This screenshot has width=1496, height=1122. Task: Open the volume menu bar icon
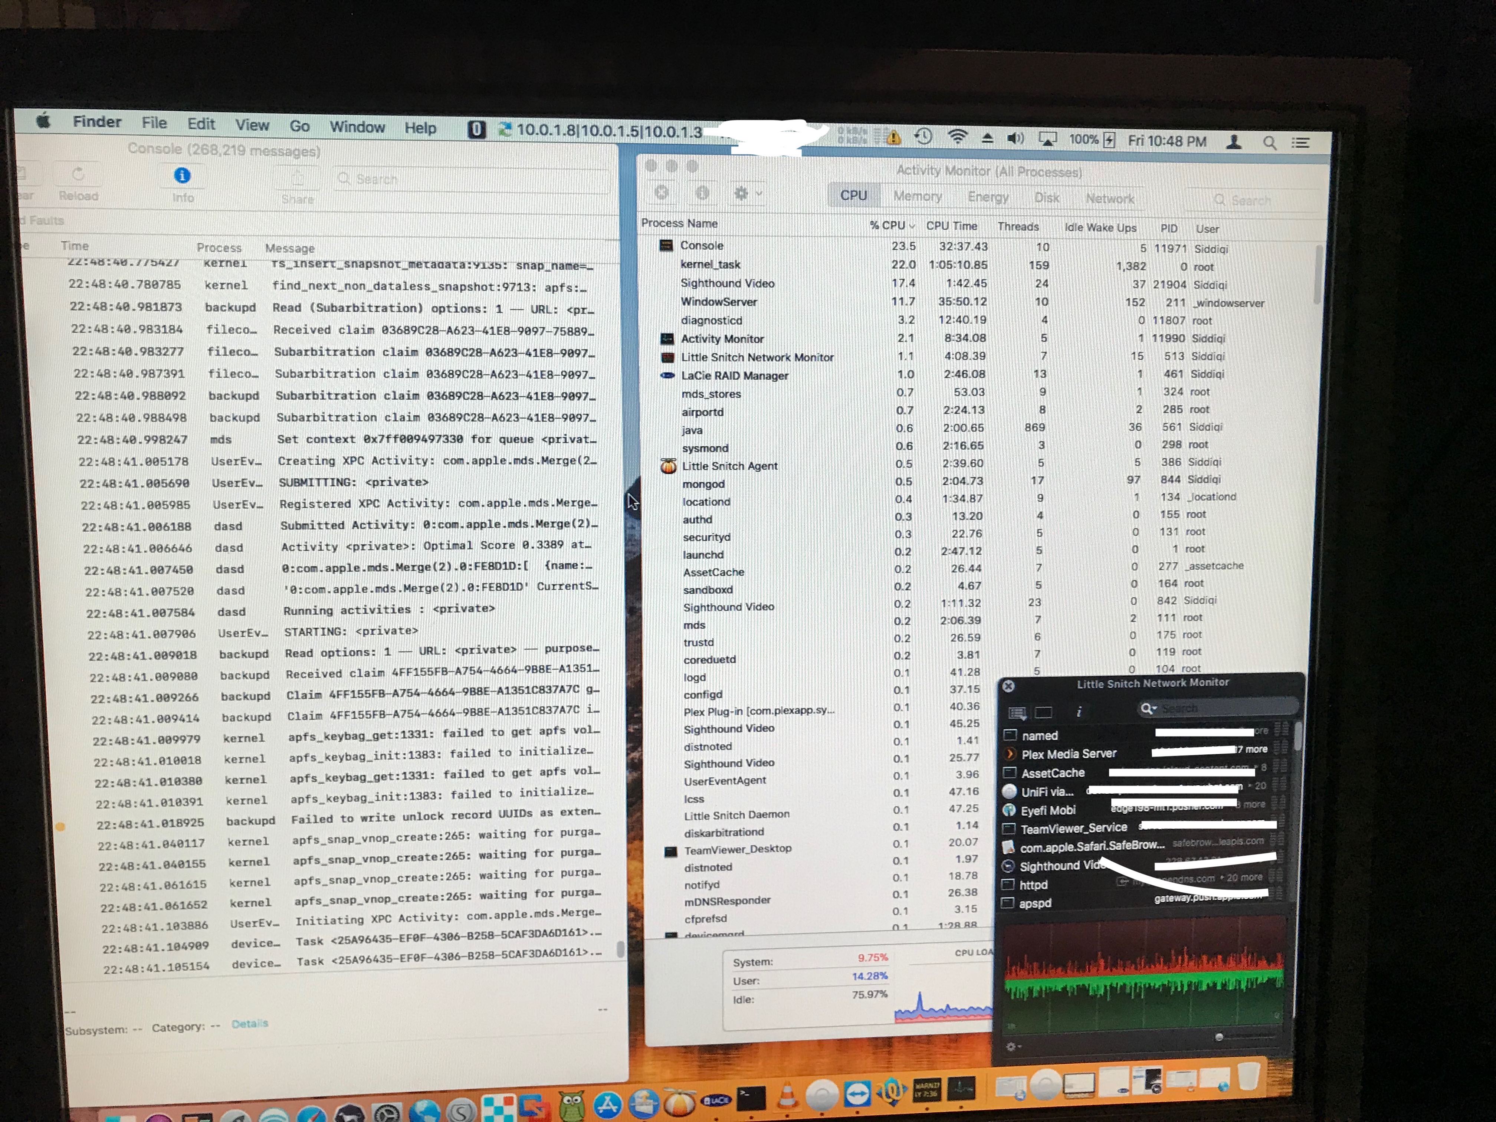[1015, 139]
